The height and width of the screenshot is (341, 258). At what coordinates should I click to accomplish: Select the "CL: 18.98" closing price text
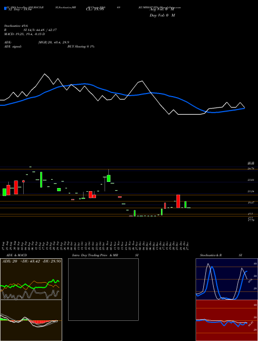(95, 10)
